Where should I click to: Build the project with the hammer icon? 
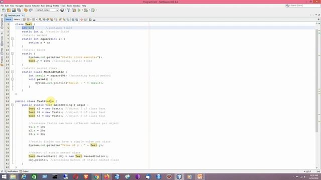tap(69, 10)
